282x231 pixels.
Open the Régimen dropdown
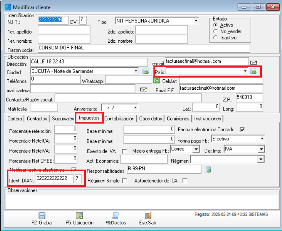click(261, 159)
